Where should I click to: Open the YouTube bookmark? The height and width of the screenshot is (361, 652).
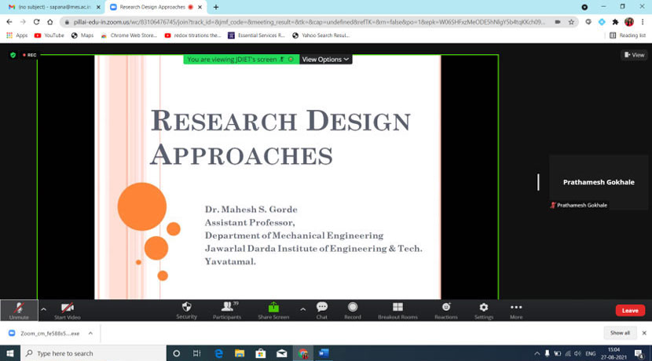pos(49,35)
